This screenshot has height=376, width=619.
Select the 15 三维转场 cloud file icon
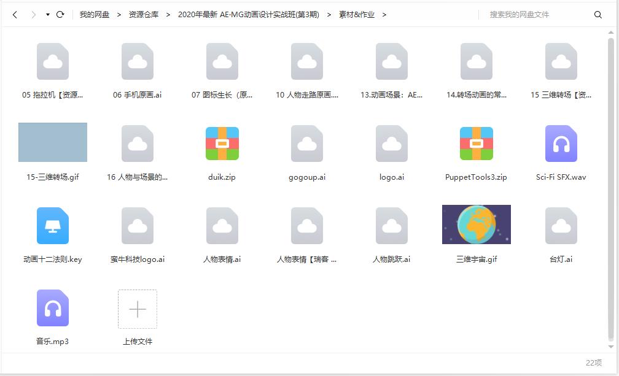click(x=561, y=61)
